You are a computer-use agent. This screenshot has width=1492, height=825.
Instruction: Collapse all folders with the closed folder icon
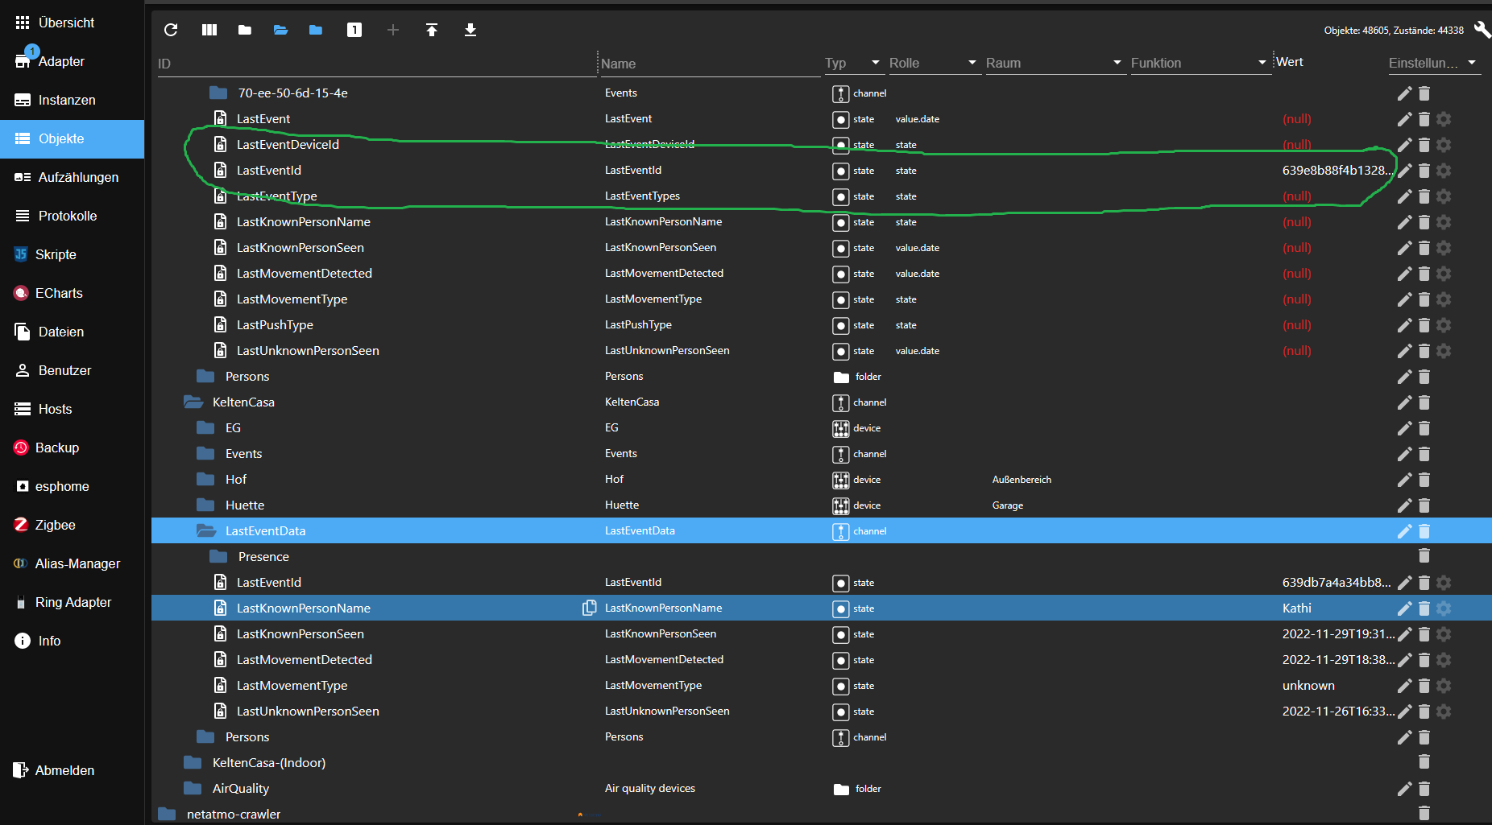coord(244,30)
